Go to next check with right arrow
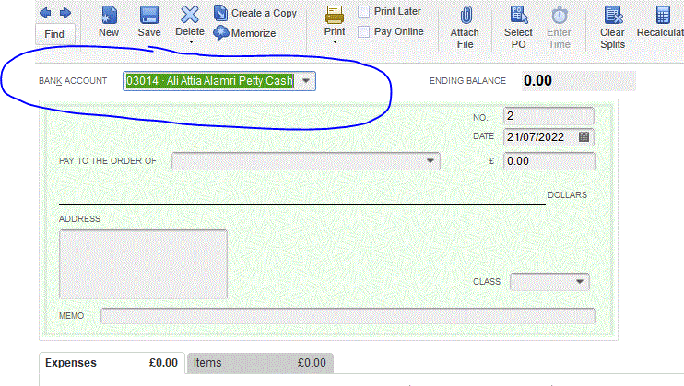 65,13
